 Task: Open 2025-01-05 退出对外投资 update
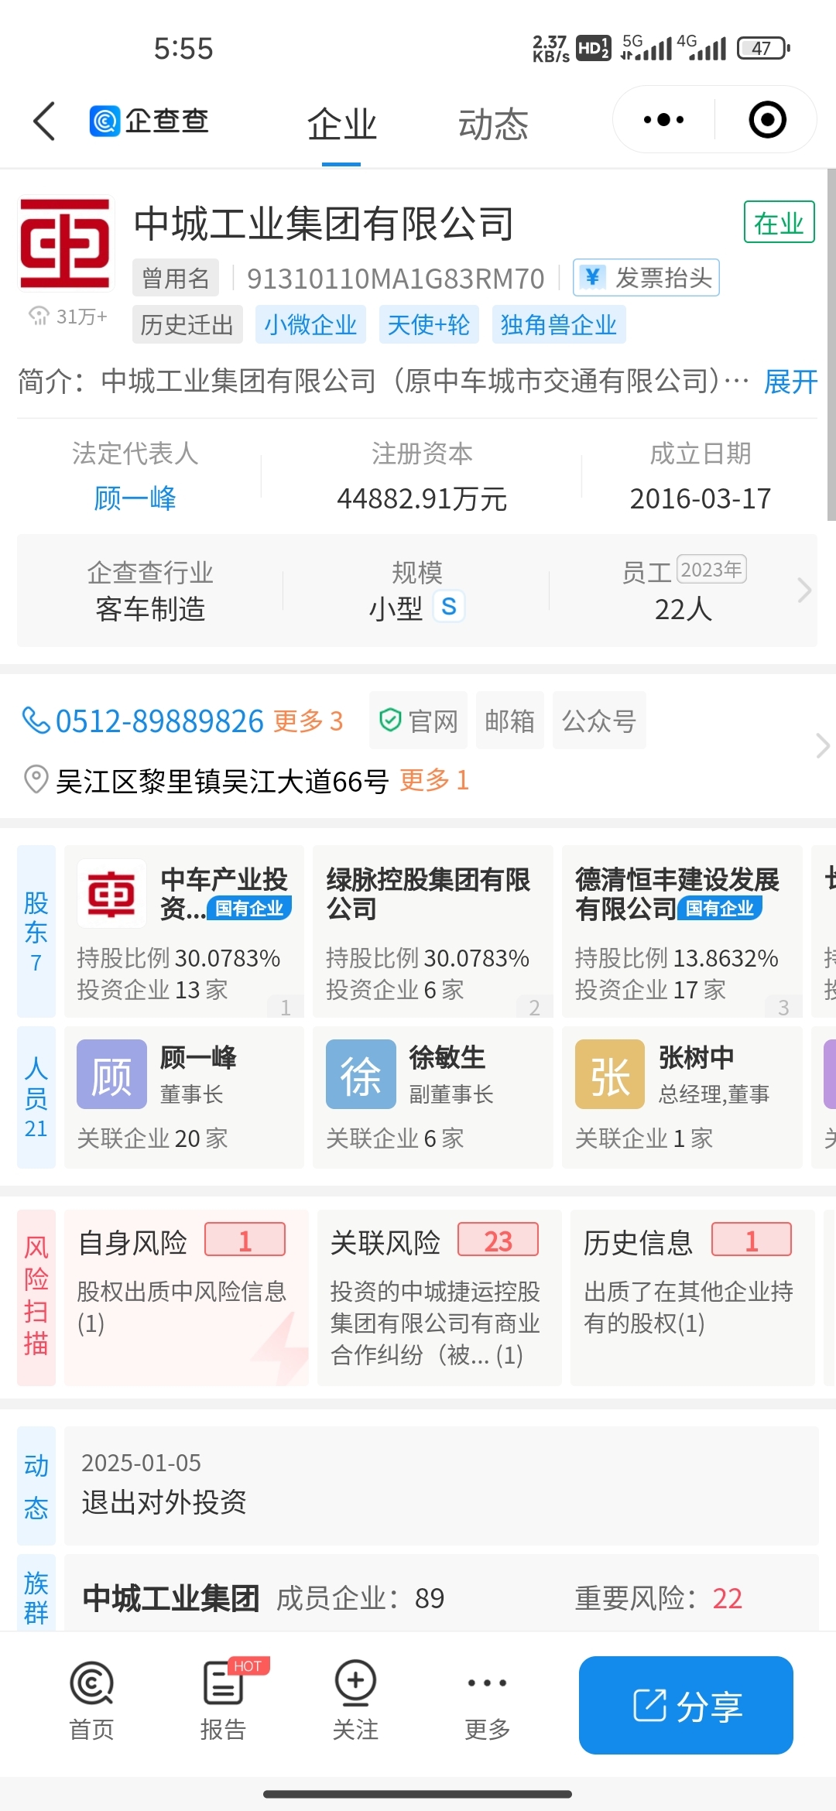(441, 1486)
